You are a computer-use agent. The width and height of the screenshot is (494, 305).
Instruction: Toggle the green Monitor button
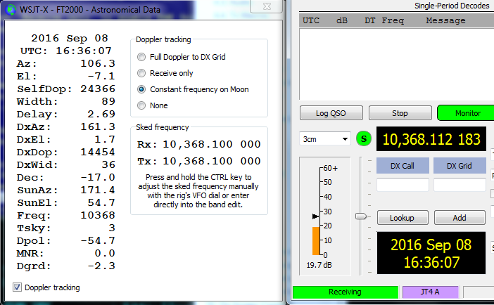(467, 113)
